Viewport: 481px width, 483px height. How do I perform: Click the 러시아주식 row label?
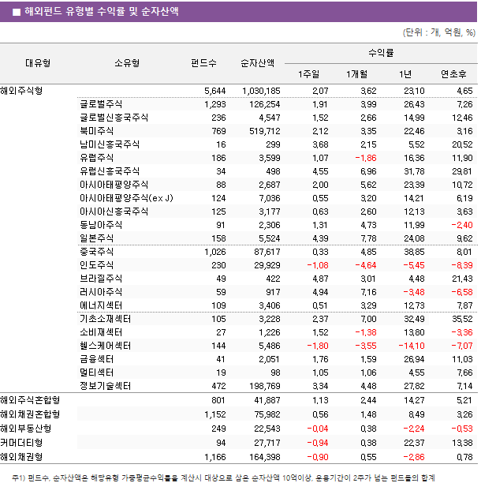101,292
